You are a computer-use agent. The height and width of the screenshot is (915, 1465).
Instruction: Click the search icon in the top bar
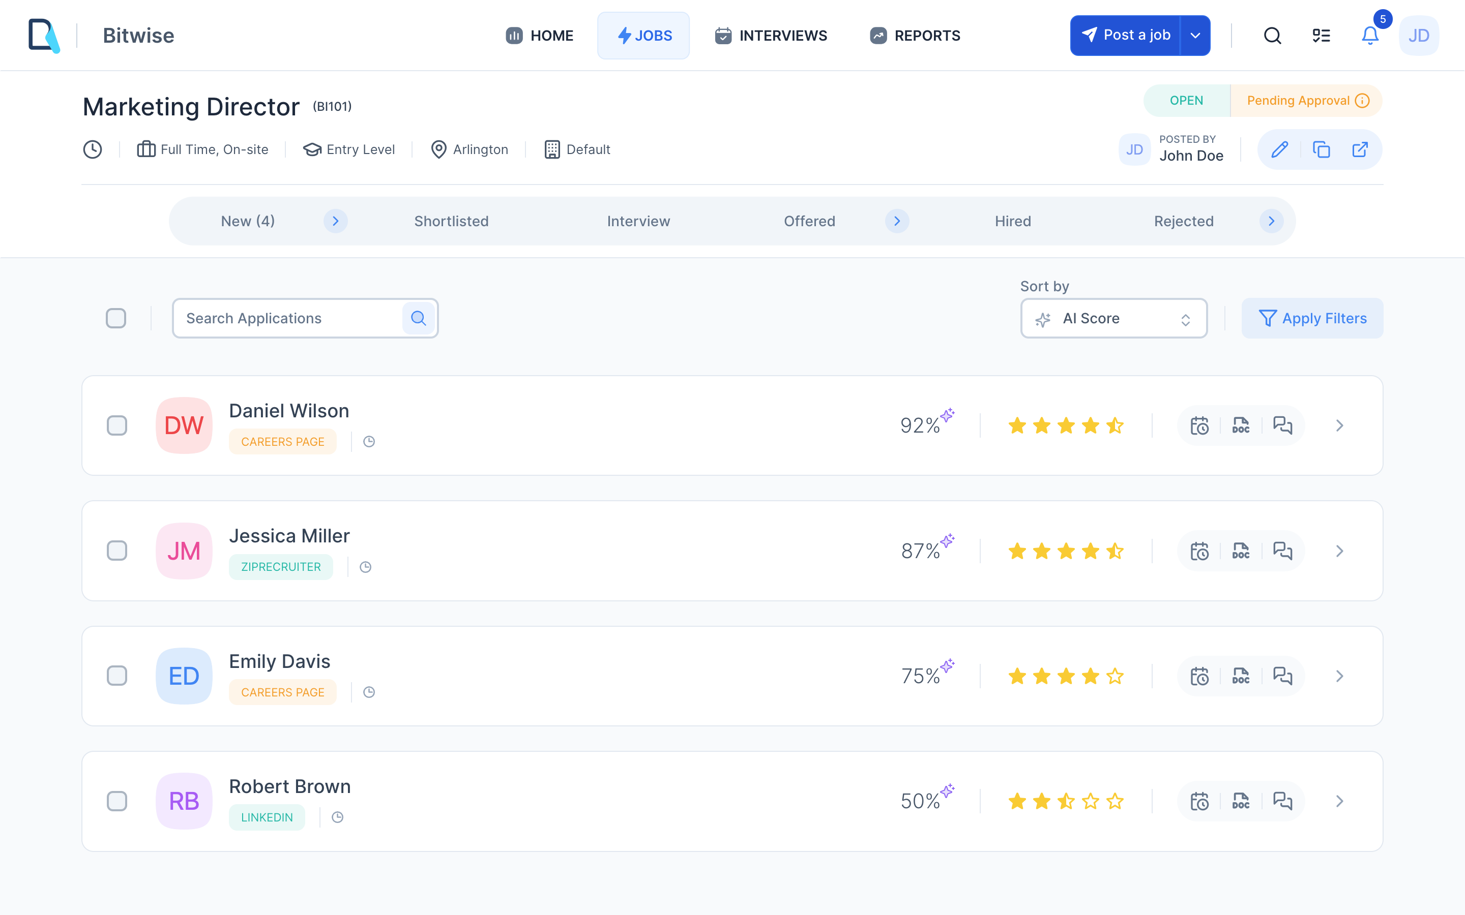click(1272, 36)
